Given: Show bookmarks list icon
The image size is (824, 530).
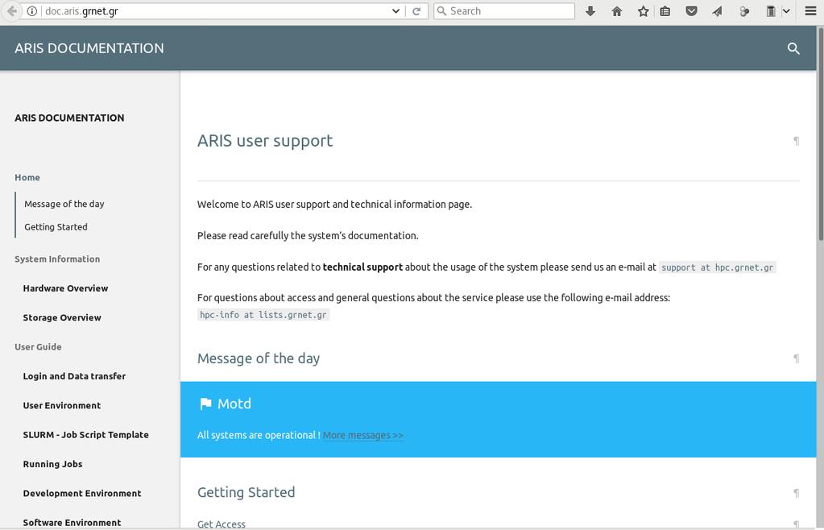Looking at the screenshot, I should tap(665, 11).
